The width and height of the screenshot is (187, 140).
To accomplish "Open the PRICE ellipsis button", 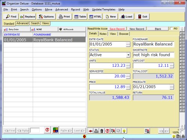I will click(x=128, y=87).
